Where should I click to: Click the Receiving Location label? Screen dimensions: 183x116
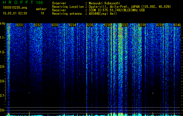click(68, 7)
